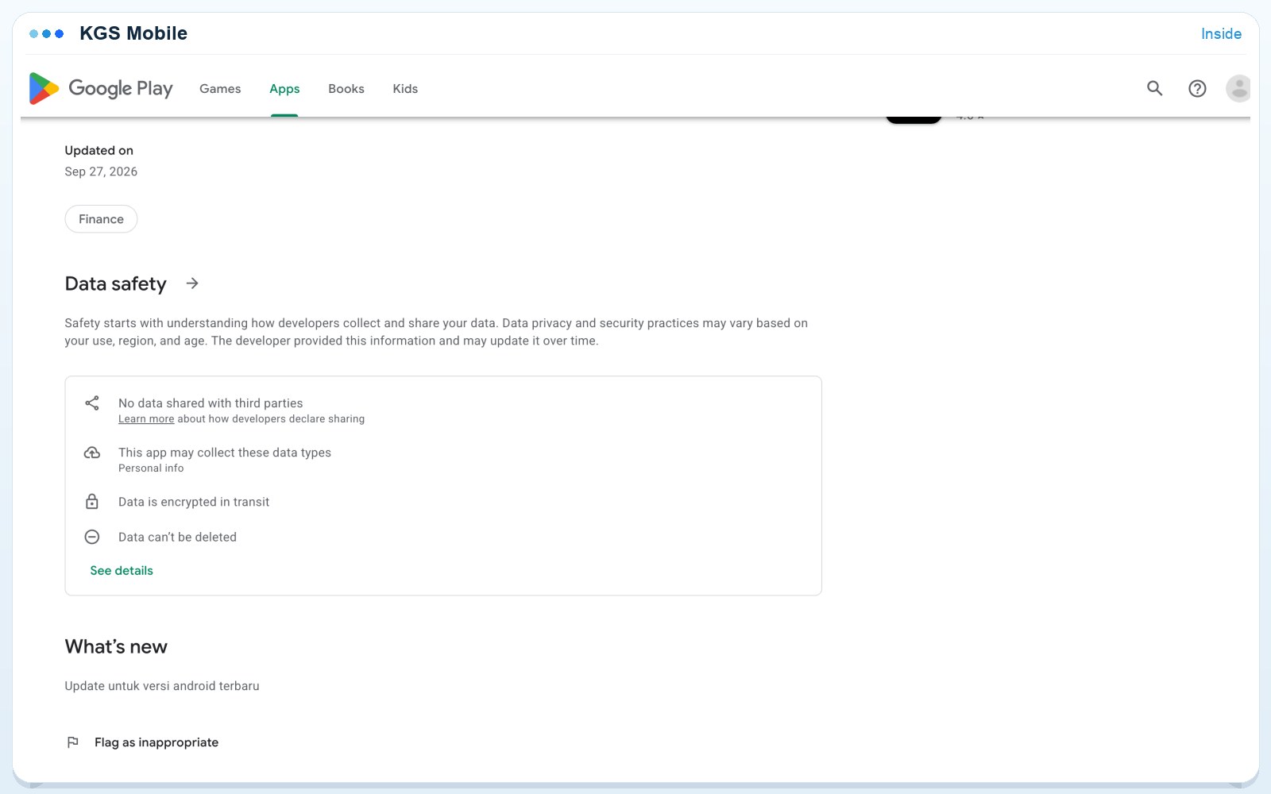Click the Google Play logo
The height and width of the screenshot is (794, 1271).
pos(101,88)
